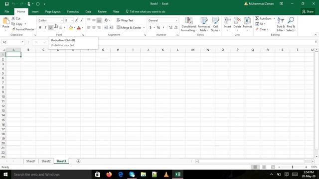Viewport: 319px width, 179px height.
Task: Apply the fill color bucket
Action: click(x=71, y=28)
